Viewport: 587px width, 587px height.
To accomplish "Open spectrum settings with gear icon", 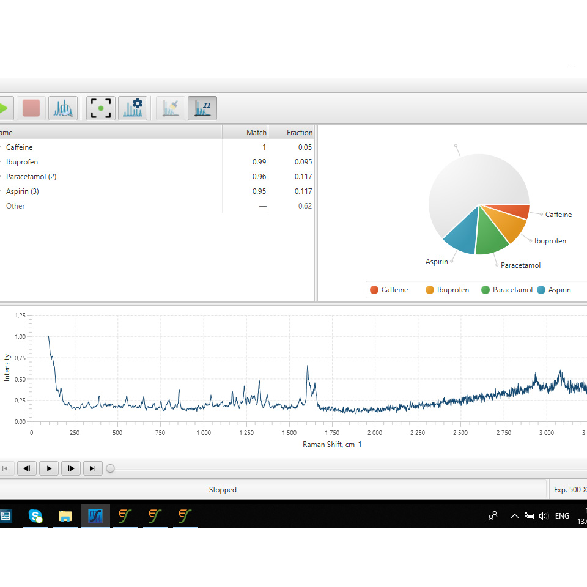I will (x=133, y=109).
